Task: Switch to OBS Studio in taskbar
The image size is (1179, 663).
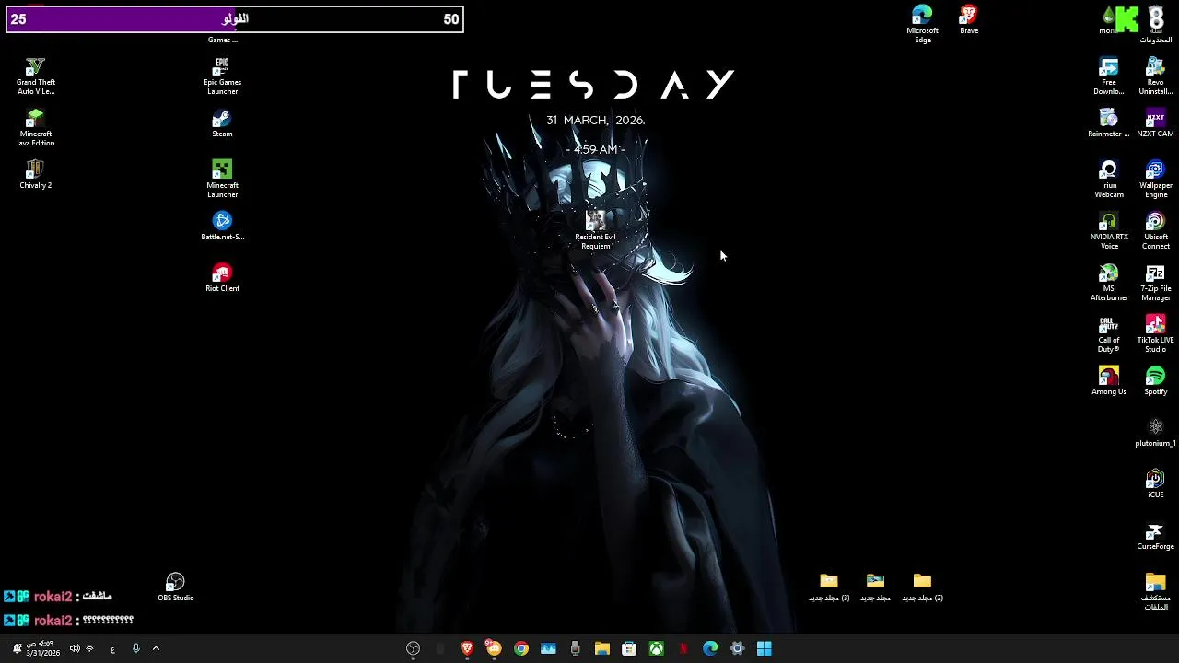Action: (414, 648)
